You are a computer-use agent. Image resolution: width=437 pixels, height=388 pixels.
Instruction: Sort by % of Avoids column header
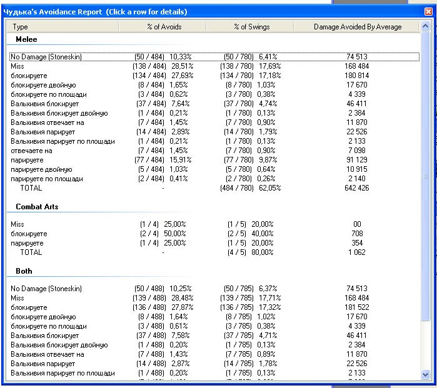162,27
